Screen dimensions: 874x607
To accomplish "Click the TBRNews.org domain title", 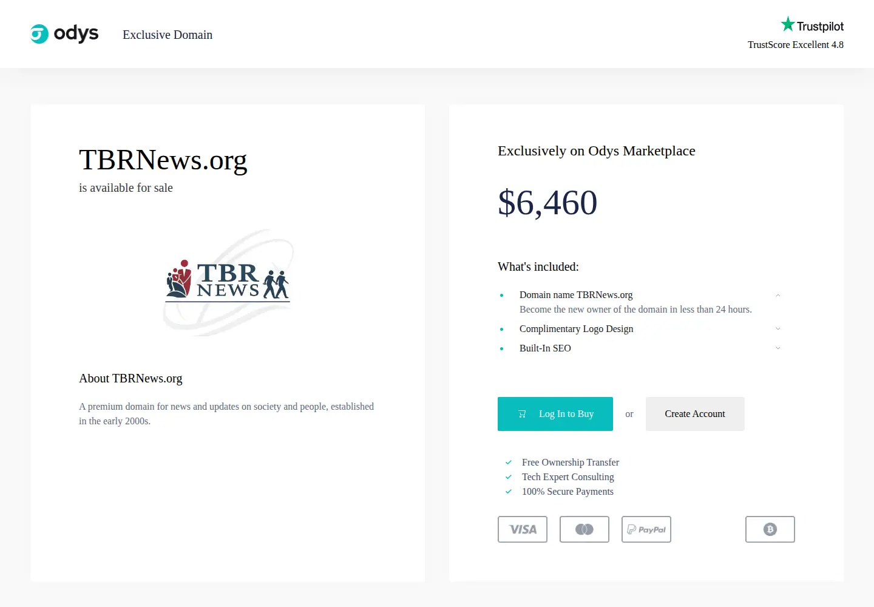I will coord(163,160).
